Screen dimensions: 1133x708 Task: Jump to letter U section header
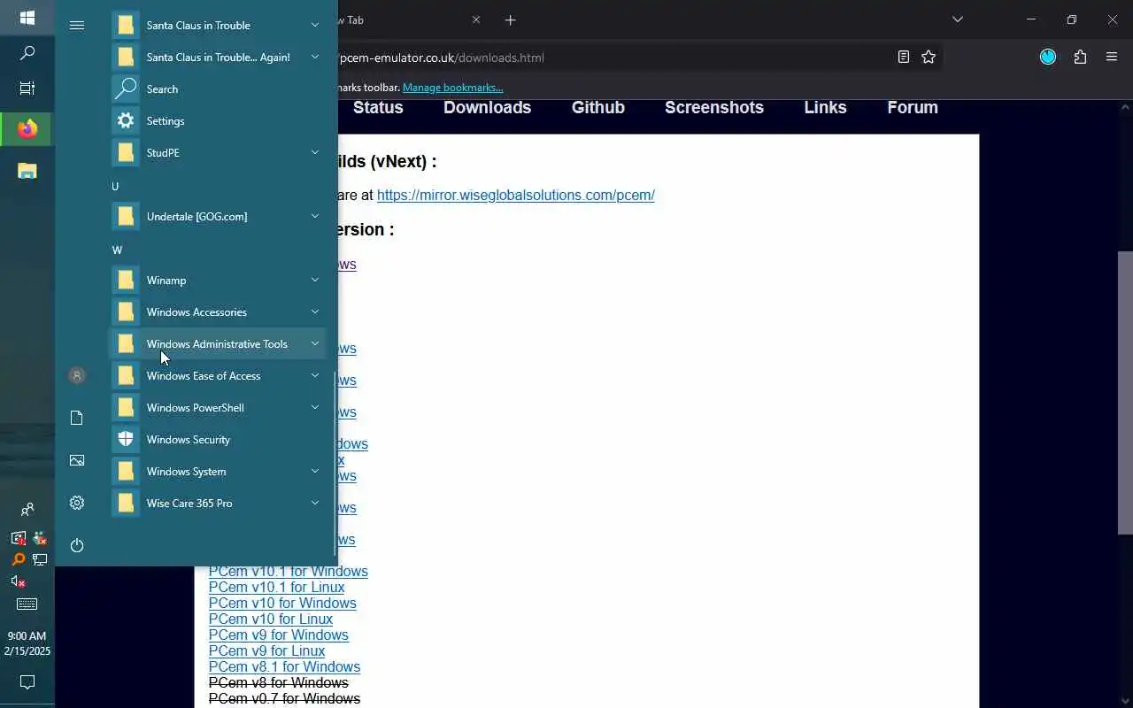(115, 186)
